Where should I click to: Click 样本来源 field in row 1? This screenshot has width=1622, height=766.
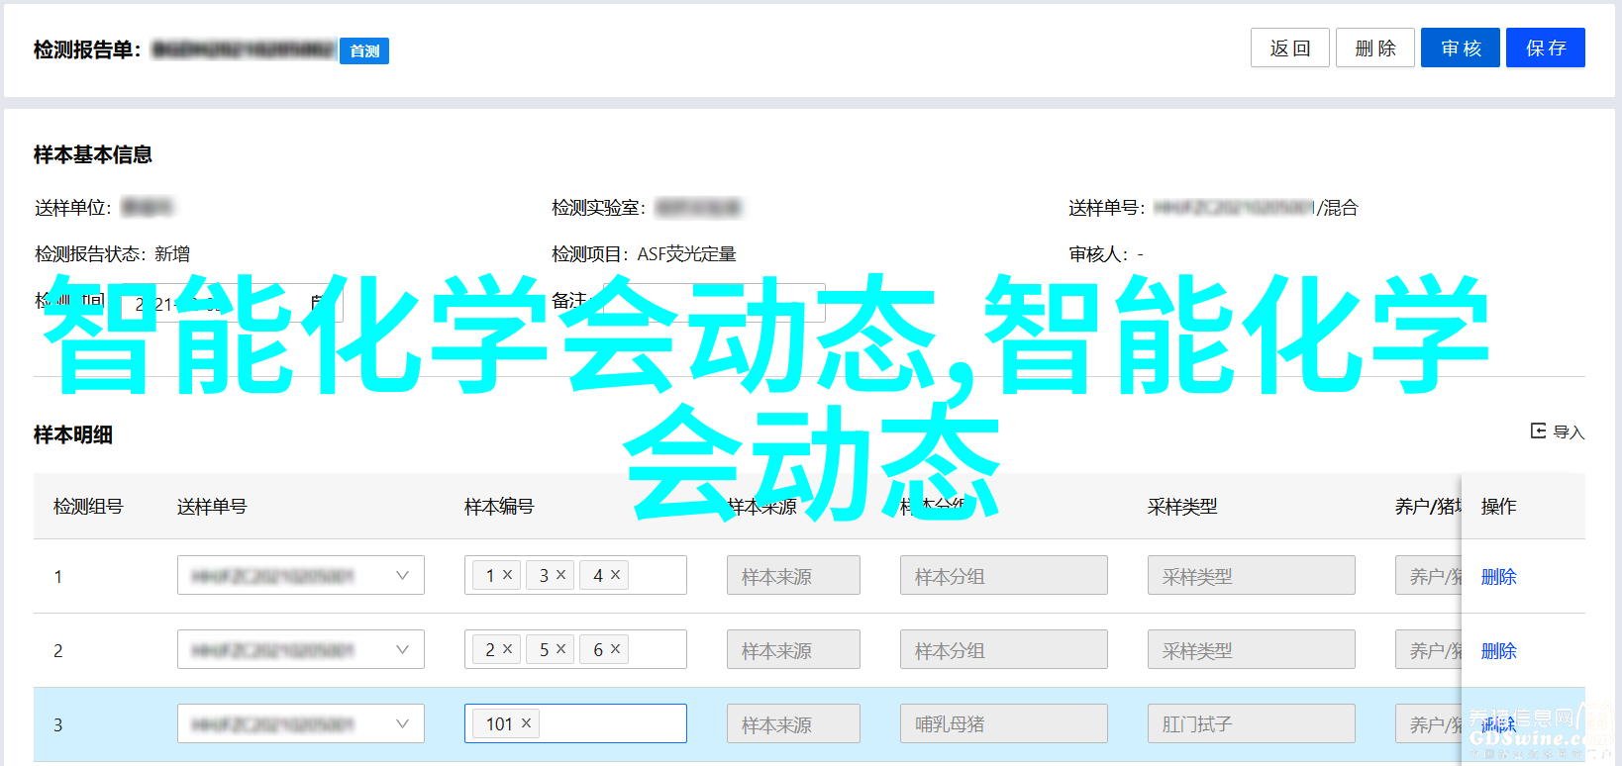[x=793, y=575]
